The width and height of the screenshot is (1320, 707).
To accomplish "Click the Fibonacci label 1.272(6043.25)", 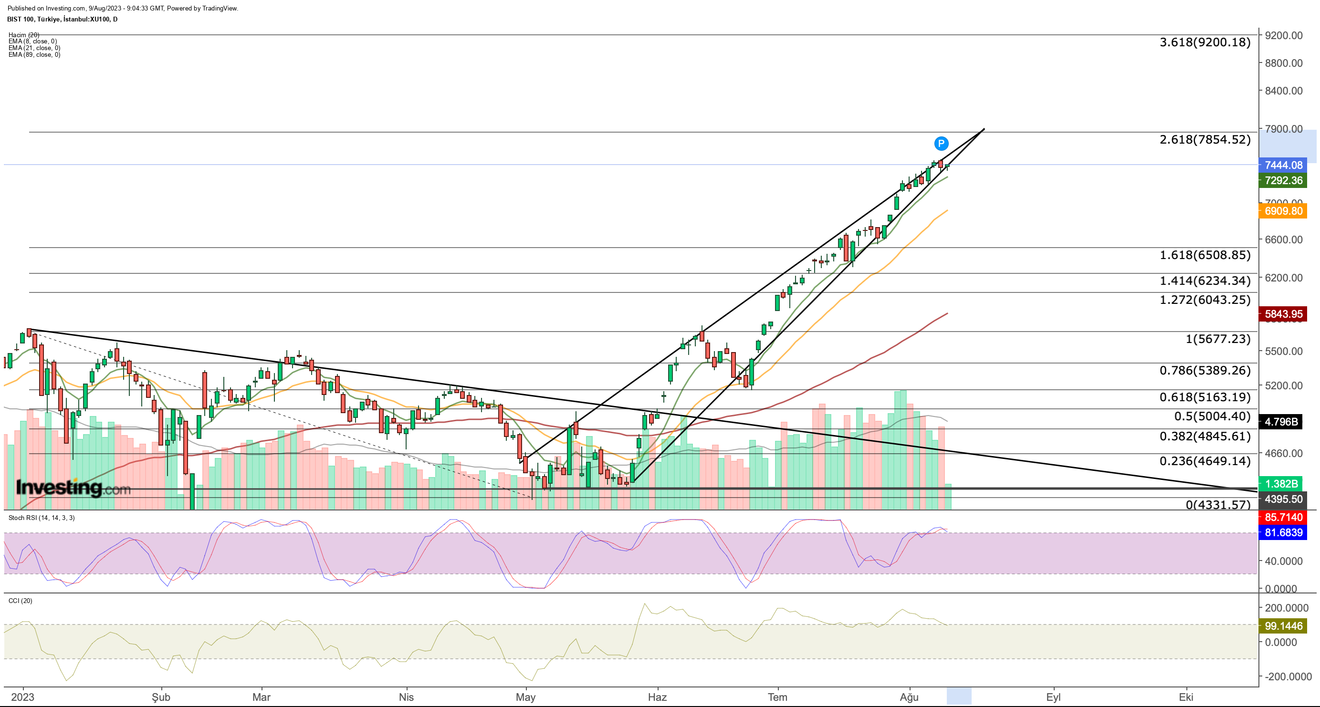I will 1205,300.
